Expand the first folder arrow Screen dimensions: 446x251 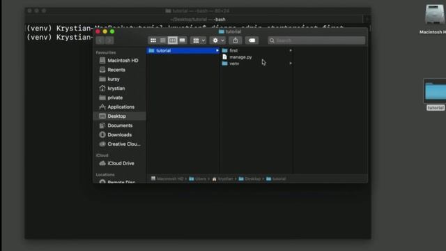tap(291, 50)
